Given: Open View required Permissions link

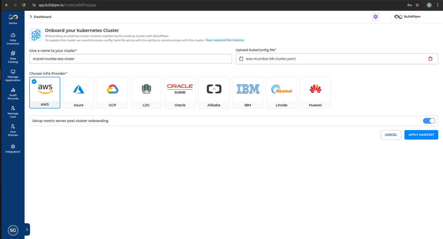Looking at the screenshot, I should pyautogui.click(x=225, y=40).
